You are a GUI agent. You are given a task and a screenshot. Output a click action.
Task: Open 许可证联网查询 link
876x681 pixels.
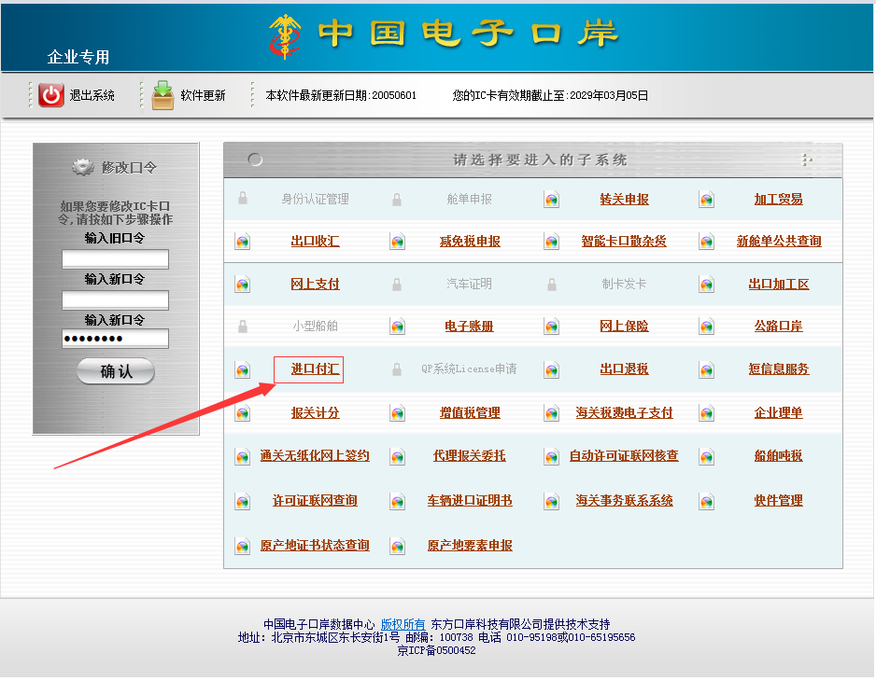click(x=315, y=501)
